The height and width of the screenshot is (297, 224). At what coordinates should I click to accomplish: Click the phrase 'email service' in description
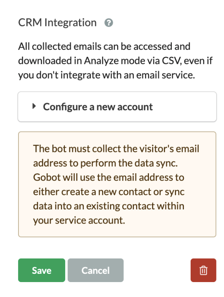click(164, 75)
